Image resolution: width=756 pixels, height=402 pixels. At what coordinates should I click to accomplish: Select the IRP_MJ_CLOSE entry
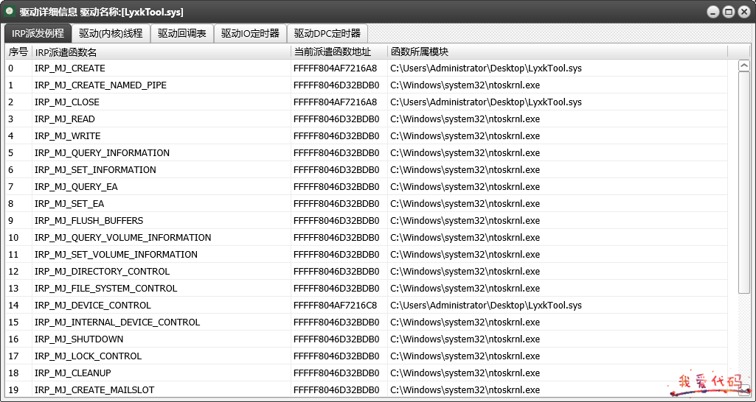(x=67, y=102)
